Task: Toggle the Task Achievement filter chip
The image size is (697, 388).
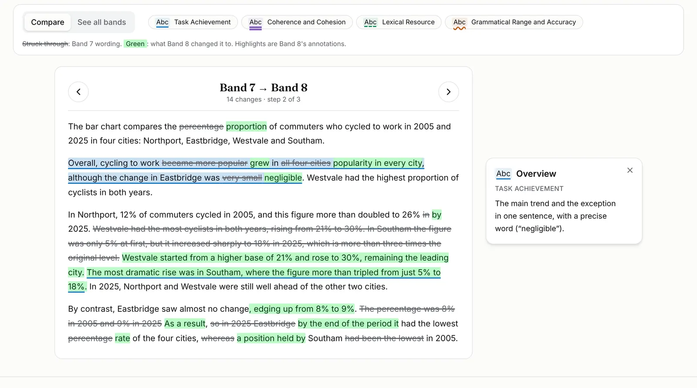Action: point(193,22)
